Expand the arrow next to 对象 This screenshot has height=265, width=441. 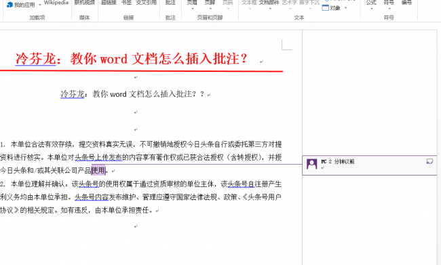pyautogui.click(x=345, y=8)
